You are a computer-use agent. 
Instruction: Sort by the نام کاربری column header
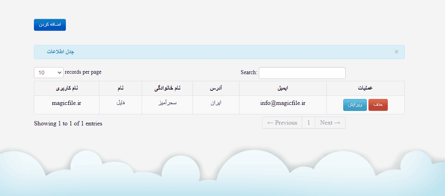click(x=67, y=88)
